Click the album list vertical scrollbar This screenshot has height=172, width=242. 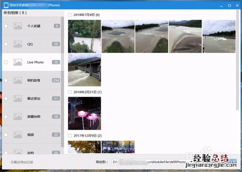[62, 83]
